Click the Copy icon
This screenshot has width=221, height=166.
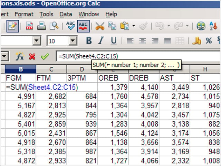click(112, 26)
